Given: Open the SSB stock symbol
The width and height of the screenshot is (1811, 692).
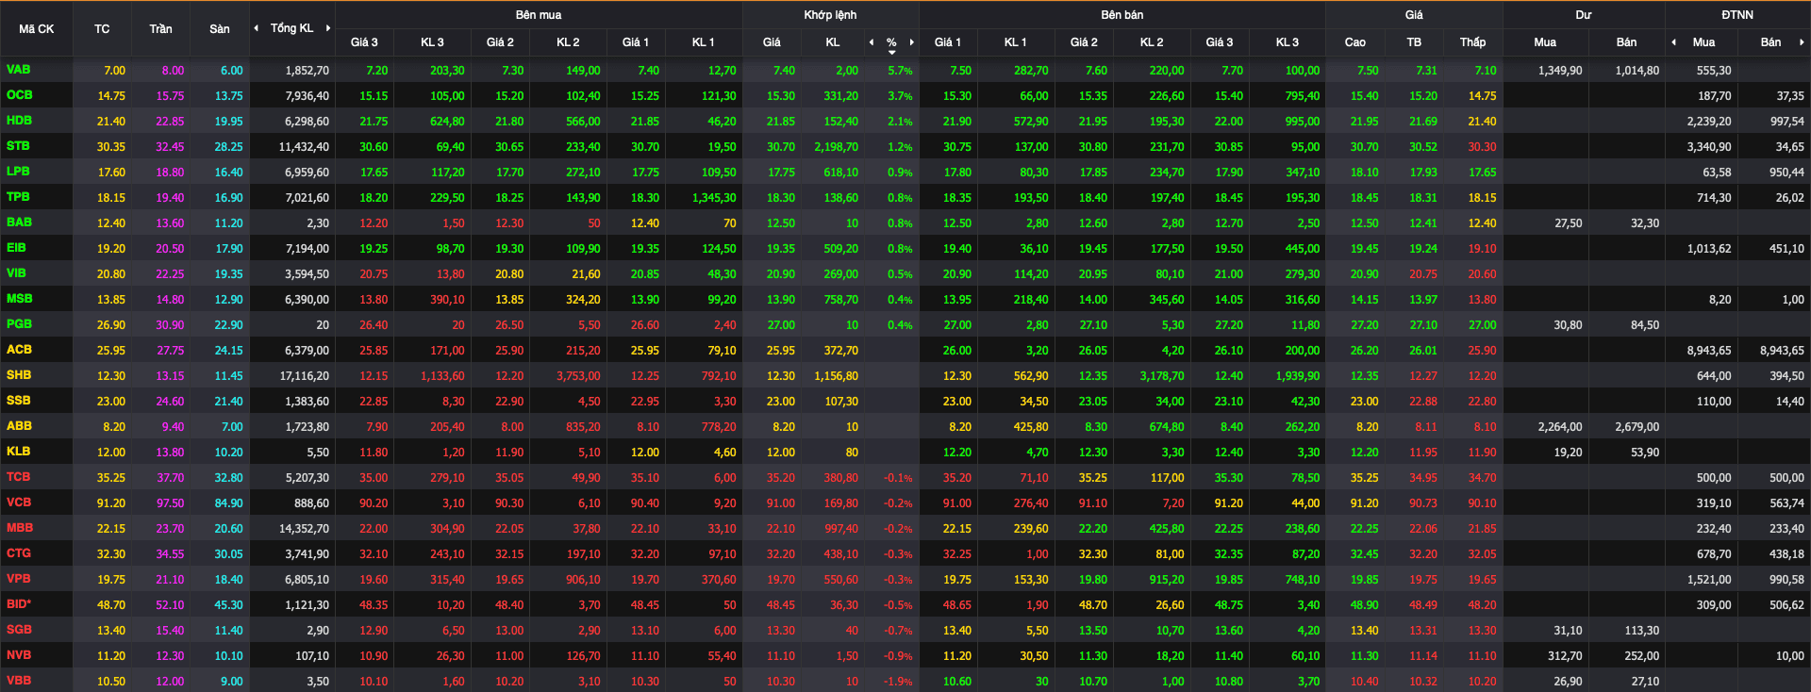Looking at the screenshot, I should [x=18, y=401].
